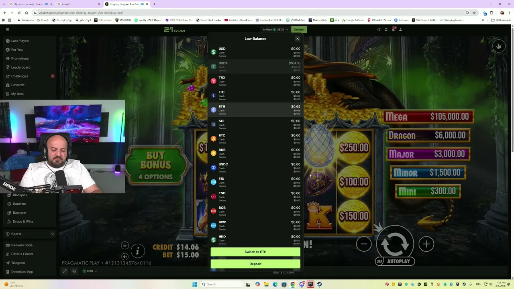The width and height of the screenshot is (514, 289).
Task: Close the Low Balance dialog
Action: pyautogui.click(x=298, y=39)
